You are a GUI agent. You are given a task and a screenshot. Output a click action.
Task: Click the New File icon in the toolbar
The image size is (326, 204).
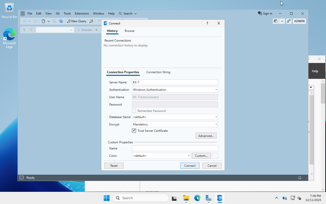(x=43, y=21)
